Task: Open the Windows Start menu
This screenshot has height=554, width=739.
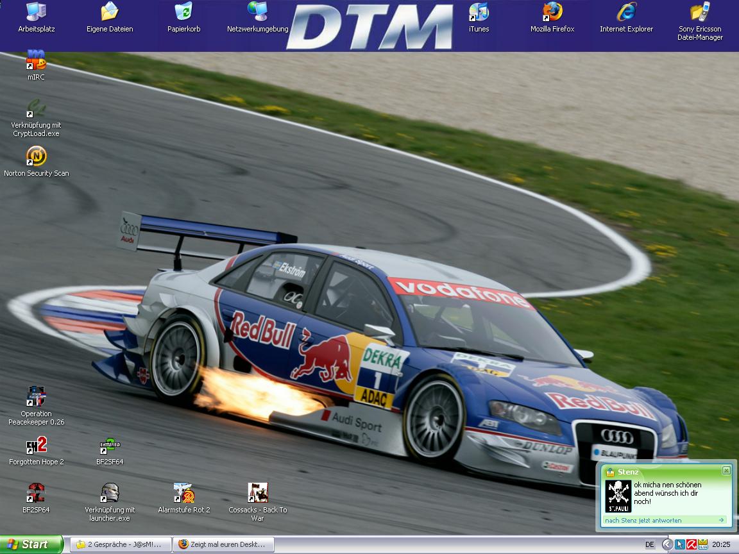Action: (31, 544)
